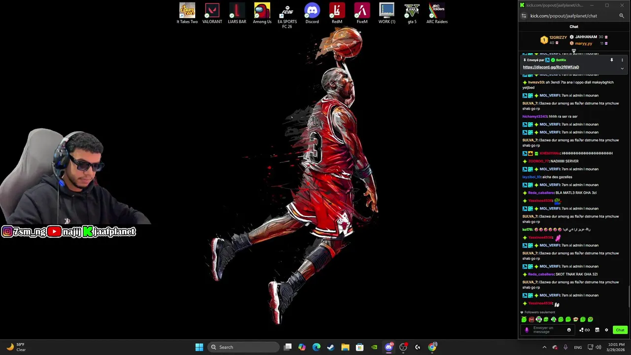Viewport: 631px width, 355px height.
Task: Click the BotRix username in pinned message
Action: 561,60
